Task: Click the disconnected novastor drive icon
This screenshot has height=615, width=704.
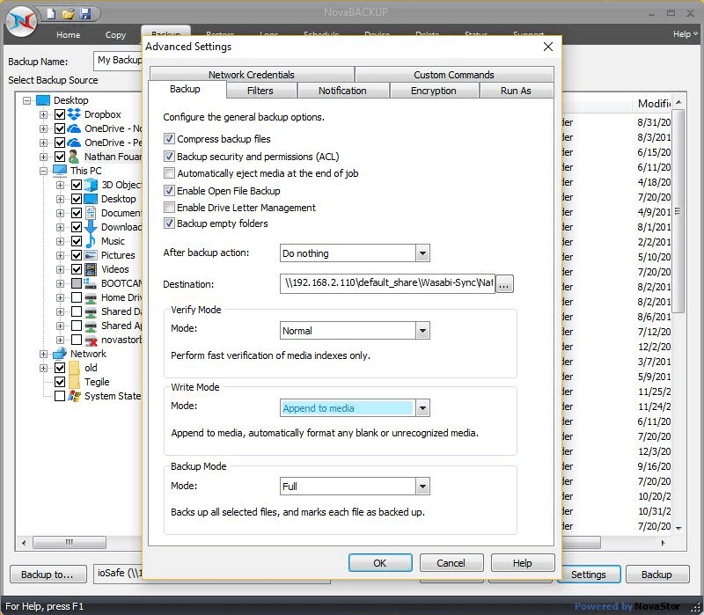Action: point(92,340)
